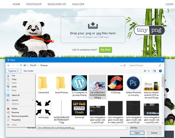Select the Saved Pictures folder
The height and width of the screenshot is (138, 175).
coord(62,85)
